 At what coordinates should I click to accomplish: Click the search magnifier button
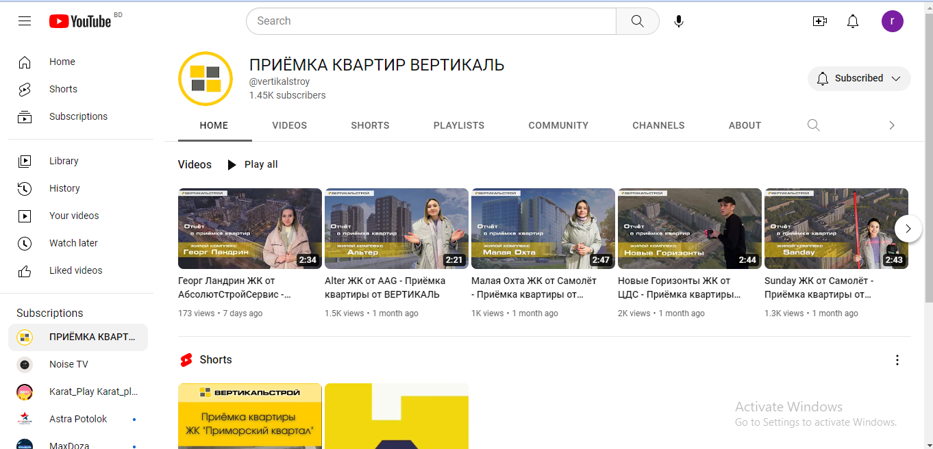638,21
